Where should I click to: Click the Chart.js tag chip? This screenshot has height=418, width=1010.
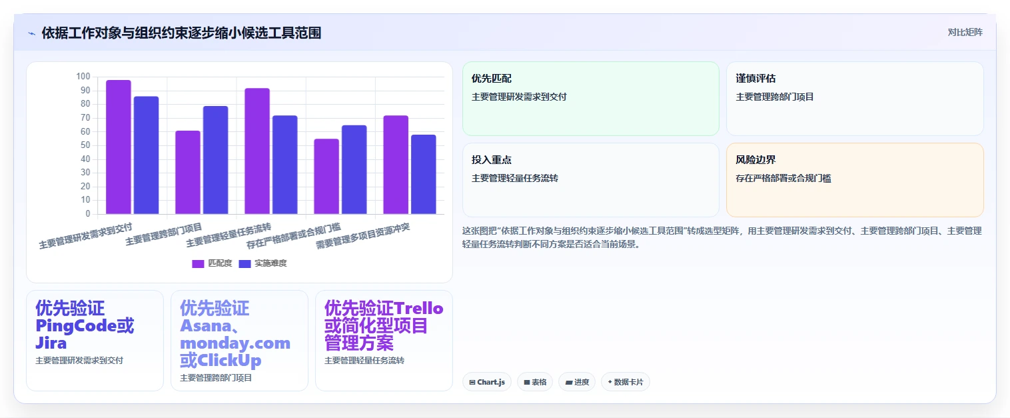pos(487,382)
